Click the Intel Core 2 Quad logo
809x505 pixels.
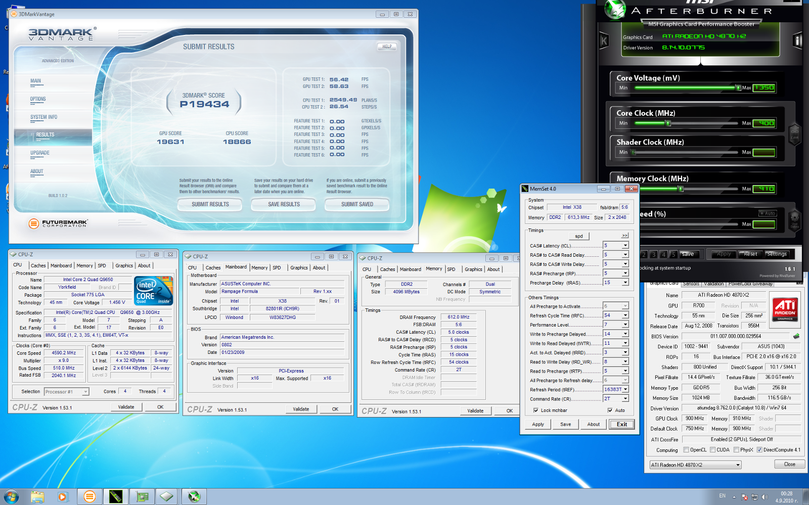pos(154,290)
